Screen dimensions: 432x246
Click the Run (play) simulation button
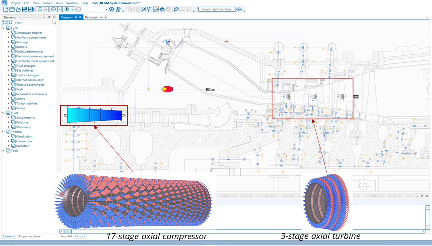pos(67,9)
